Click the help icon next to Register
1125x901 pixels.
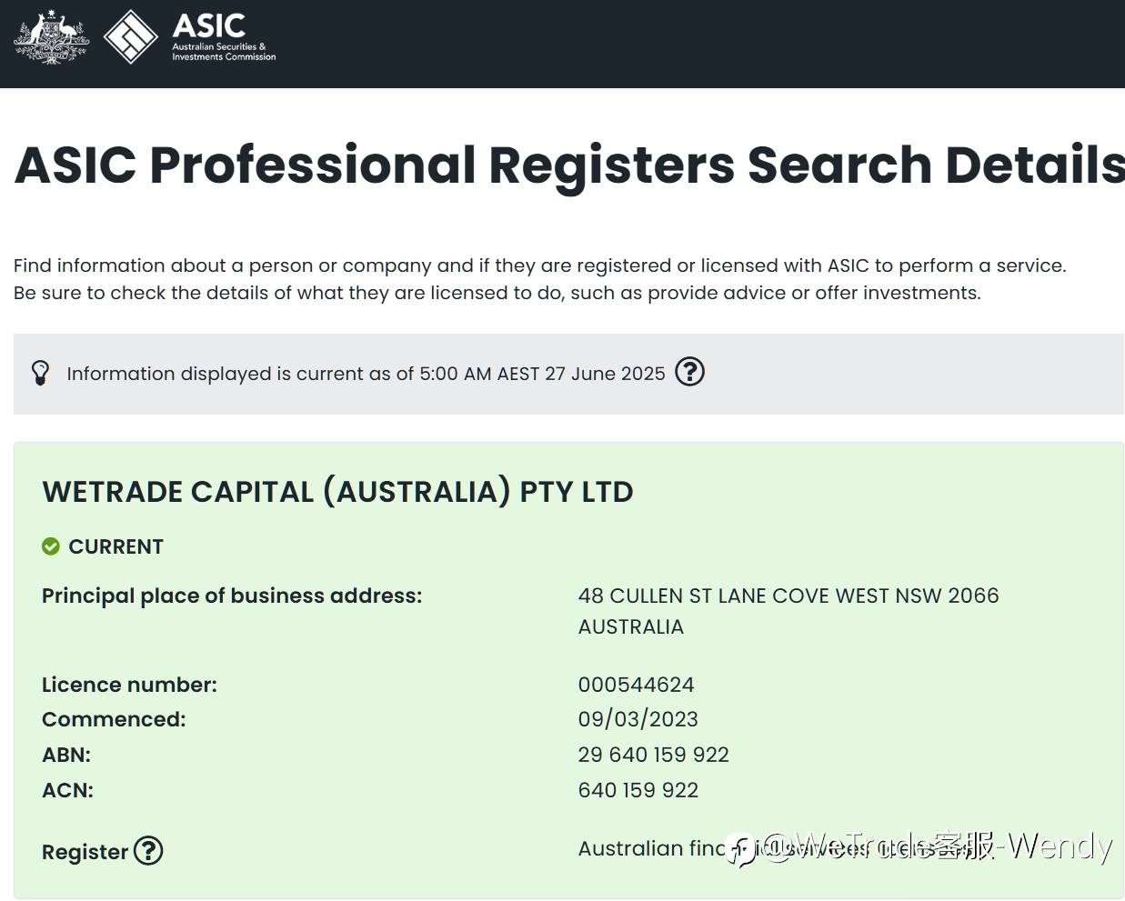tap(148, 851)
